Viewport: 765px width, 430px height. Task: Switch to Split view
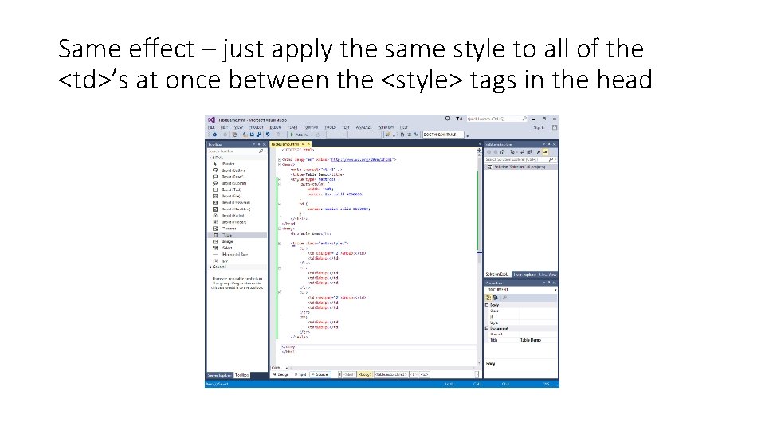(x=300, y=374)
